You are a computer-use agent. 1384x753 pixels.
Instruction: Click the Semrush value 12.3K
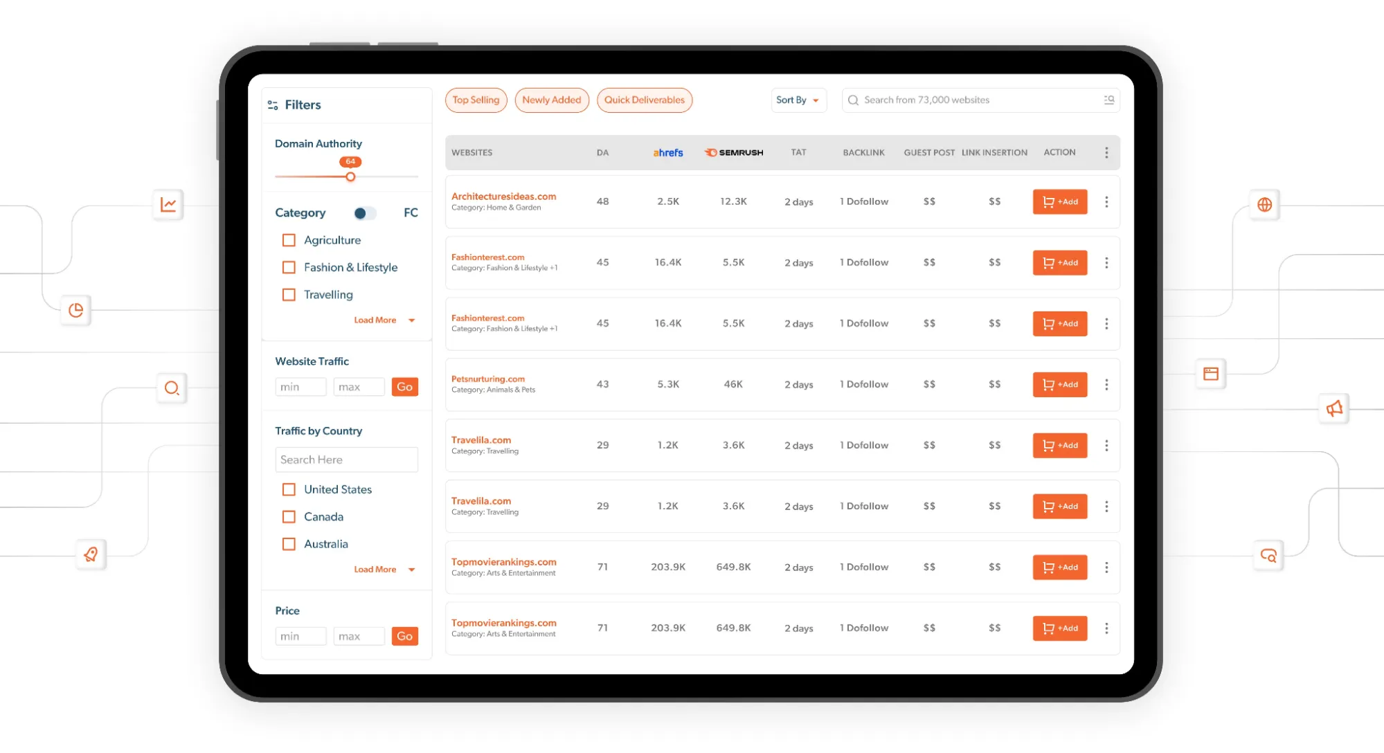[x=733, y=202]
